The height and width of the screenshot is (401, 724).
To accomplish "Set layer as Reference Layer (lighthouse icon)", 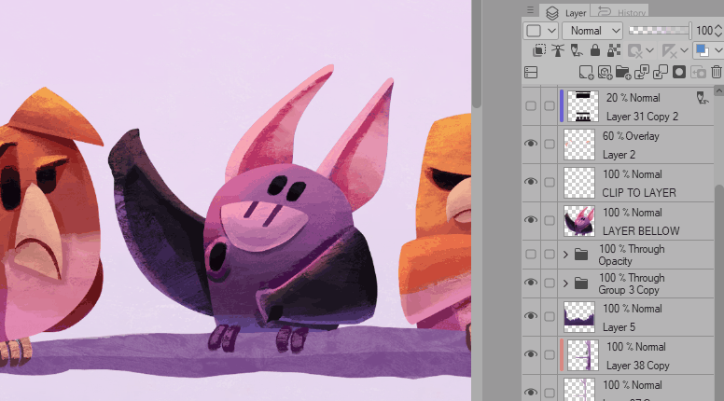I will click(x=559, y=51).
